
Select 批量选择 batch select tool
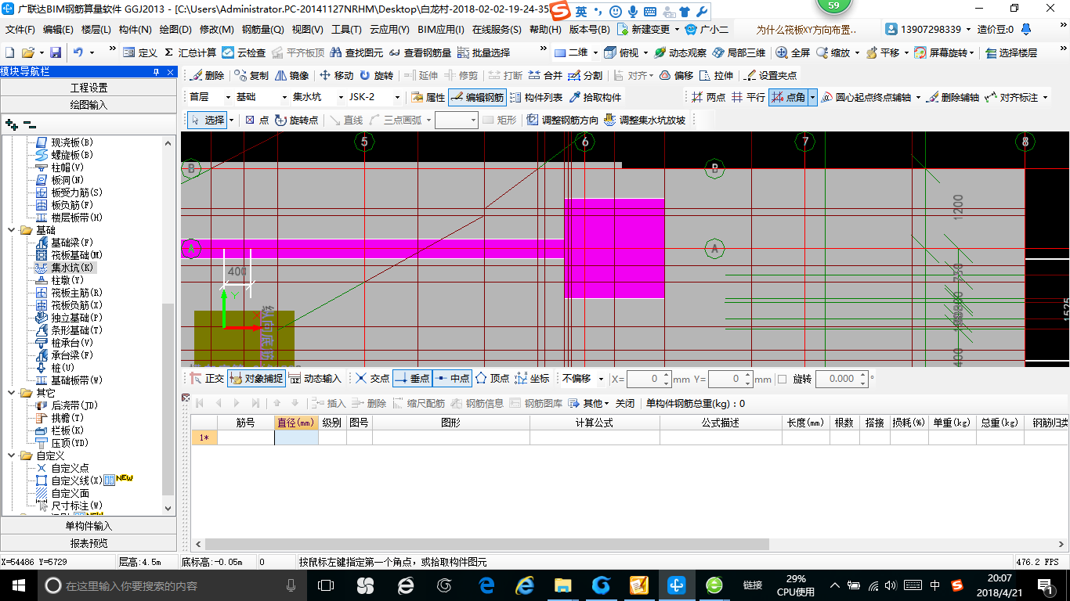[x=483, y=52]
